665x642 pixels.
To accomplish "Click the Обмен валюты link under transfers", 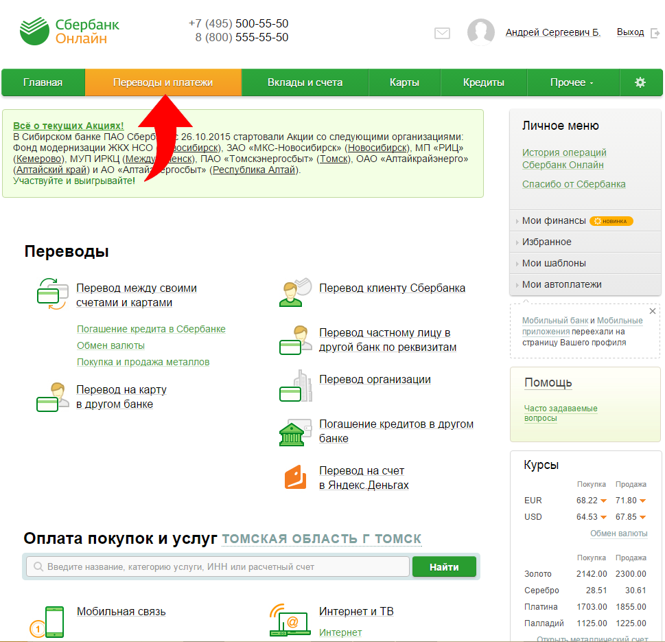I will pos(110,346).
